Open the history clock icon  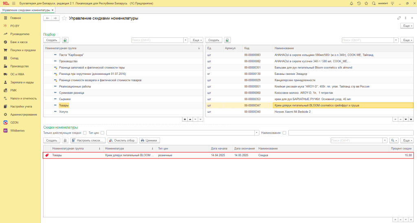359,3
